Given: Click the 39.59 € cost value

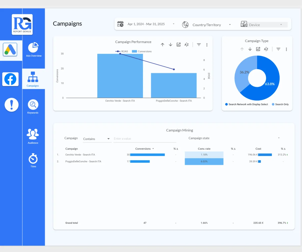Looking at the screenshot, I should point(253,161).
